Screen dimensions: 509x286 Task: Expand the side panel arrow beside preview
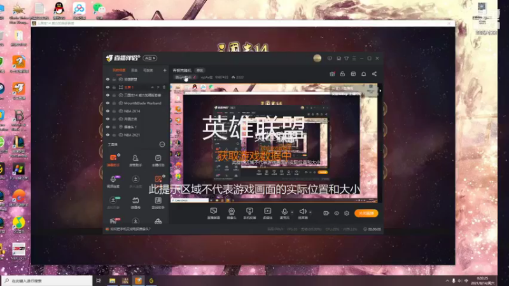coord(380,91)
